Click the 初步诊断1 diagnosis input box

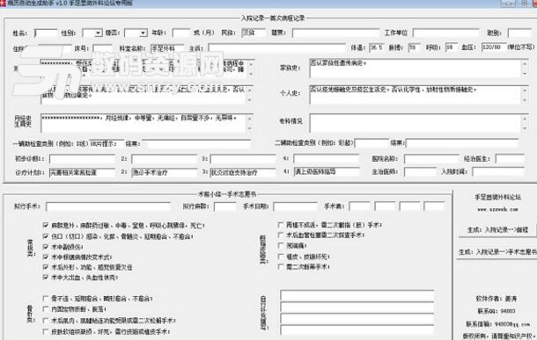point(82,159)
